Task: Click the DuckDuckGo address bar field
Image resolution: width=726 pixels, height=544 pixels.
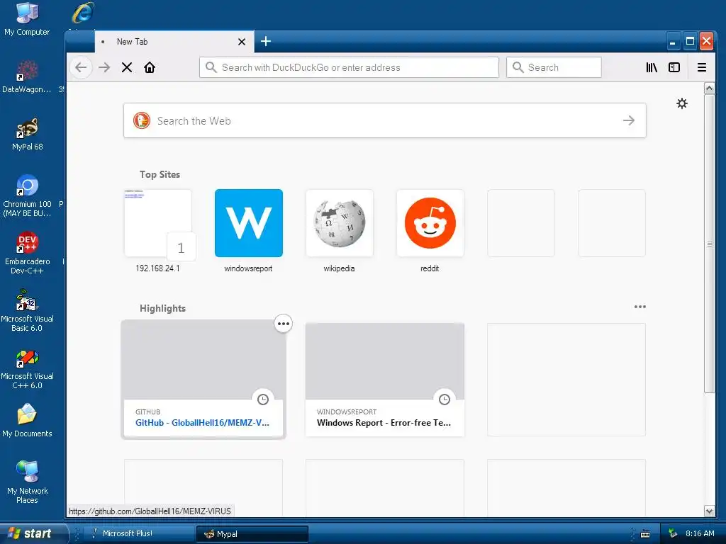Action: (349, 67)
